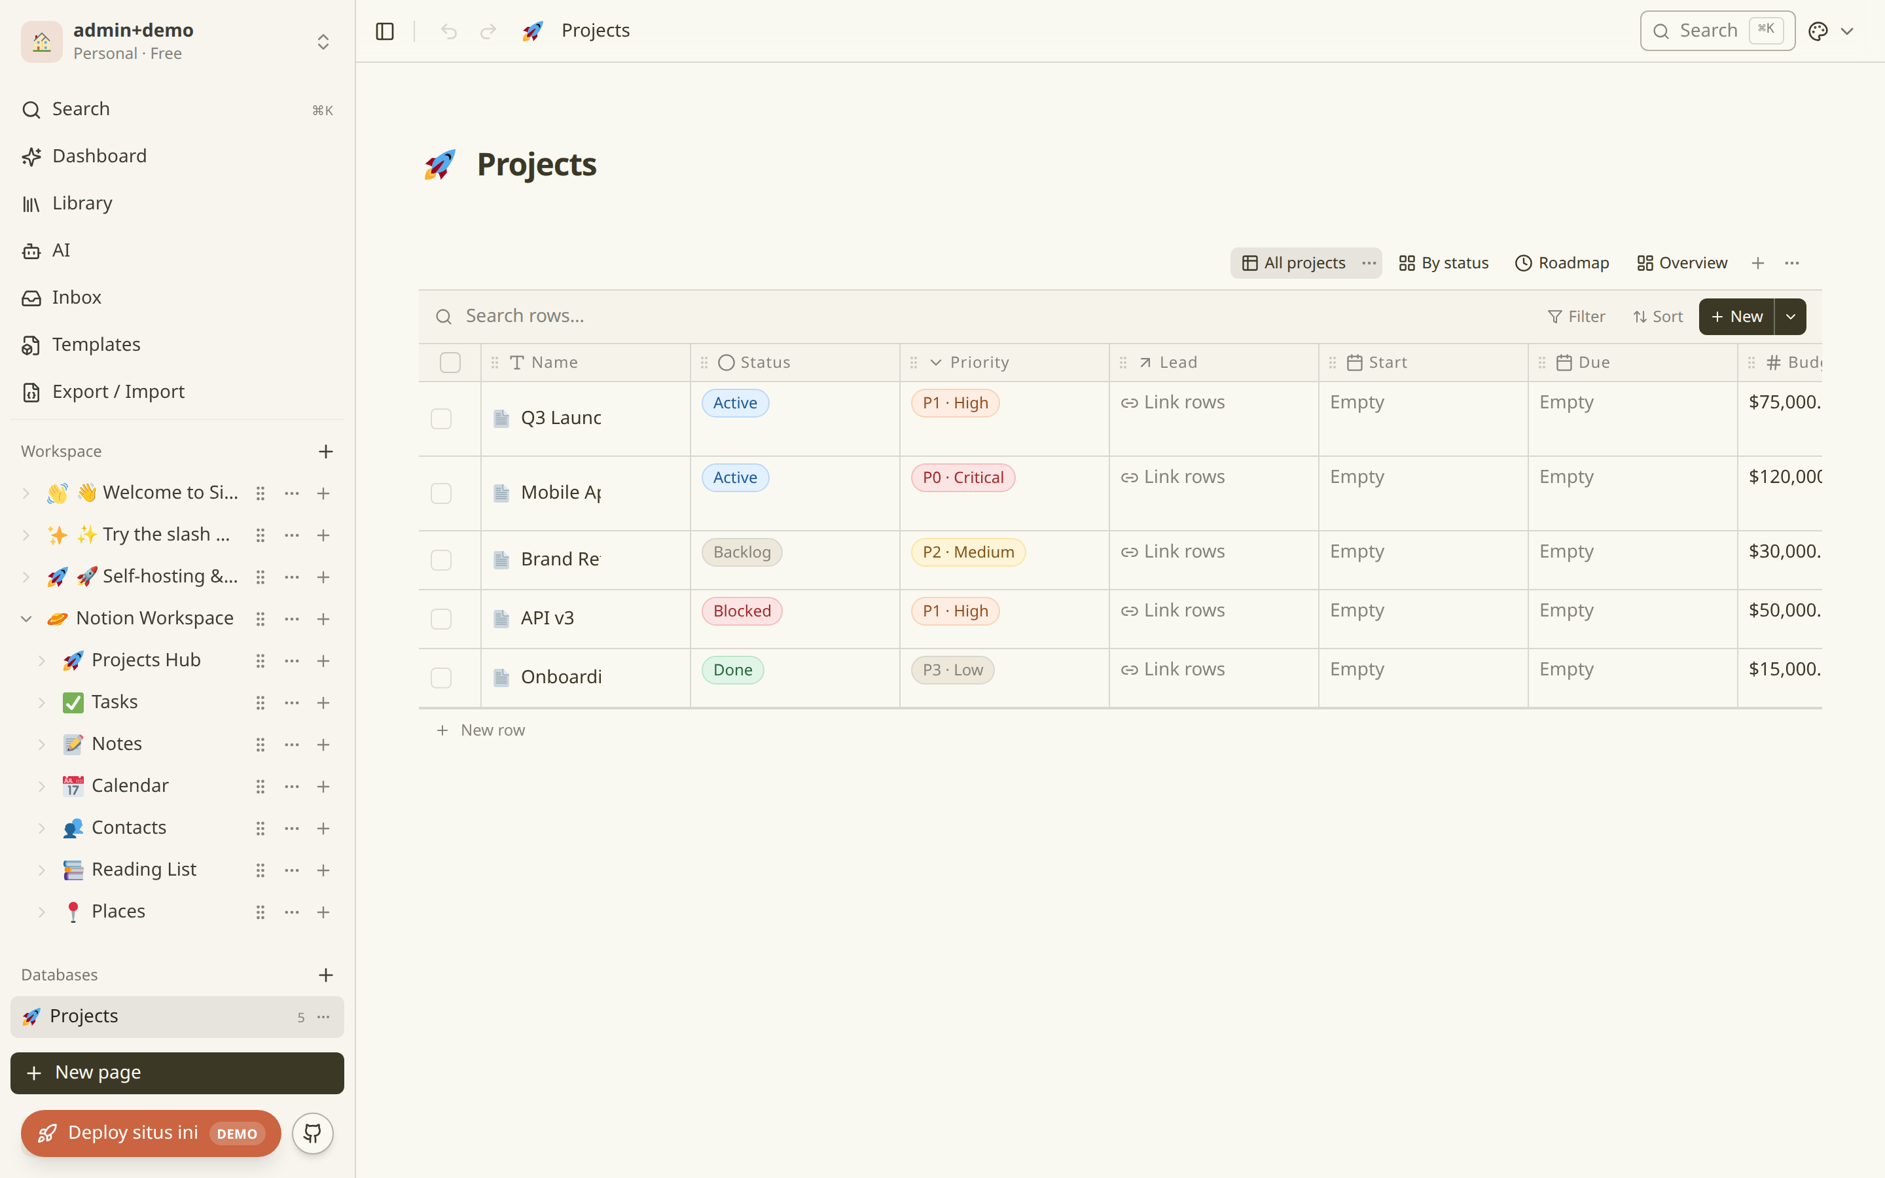The height and width of the screenshot is (1178, 1885).
Task: Expand the Welcome page tree item
Action: 26,493
